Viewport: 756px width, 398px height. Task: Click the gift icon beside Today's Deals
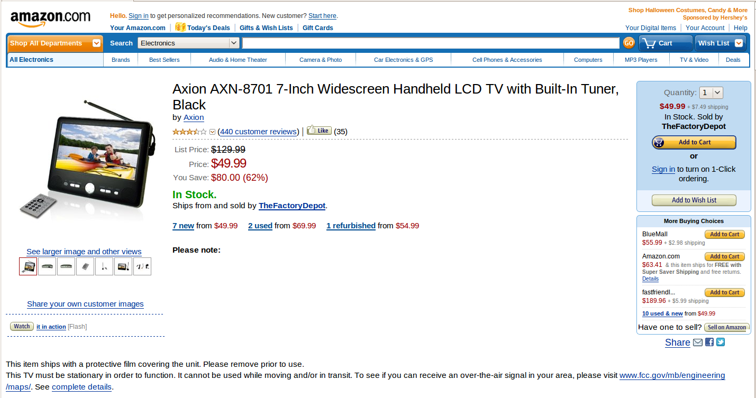[180, 27]
